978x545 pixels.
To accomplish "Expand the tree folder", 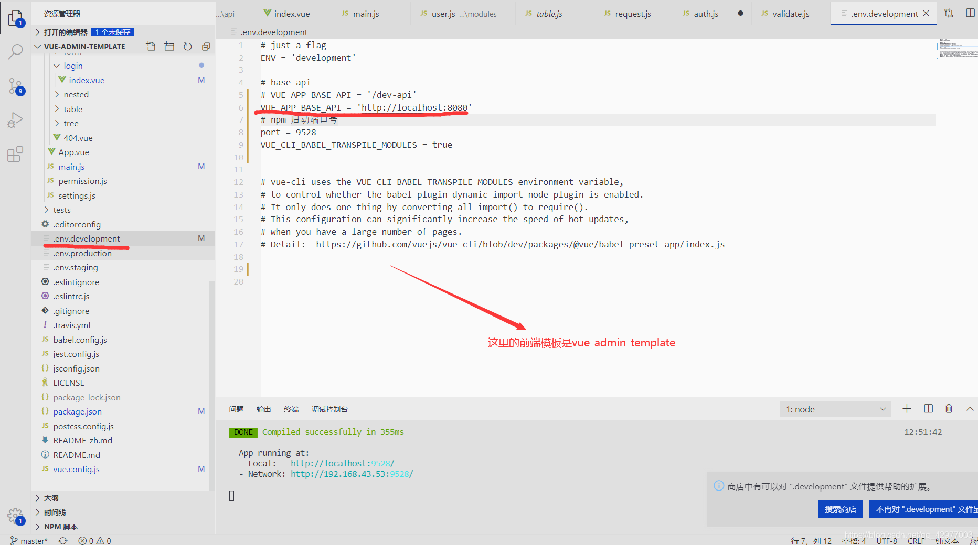I will tap(71, 123).
